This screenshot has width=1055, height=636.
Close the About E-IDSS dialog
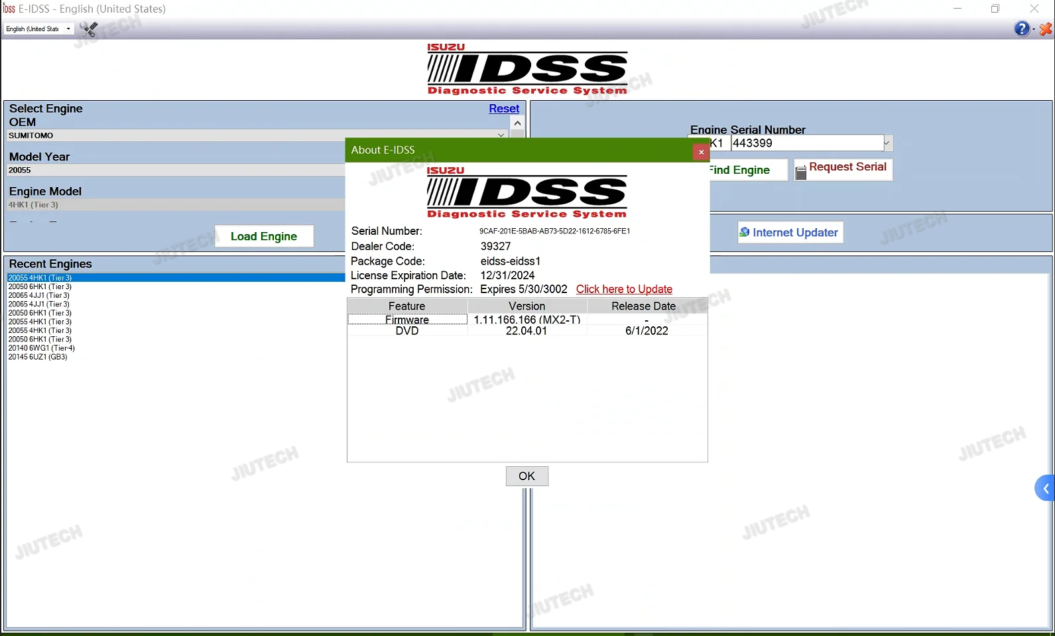[701, 153]
